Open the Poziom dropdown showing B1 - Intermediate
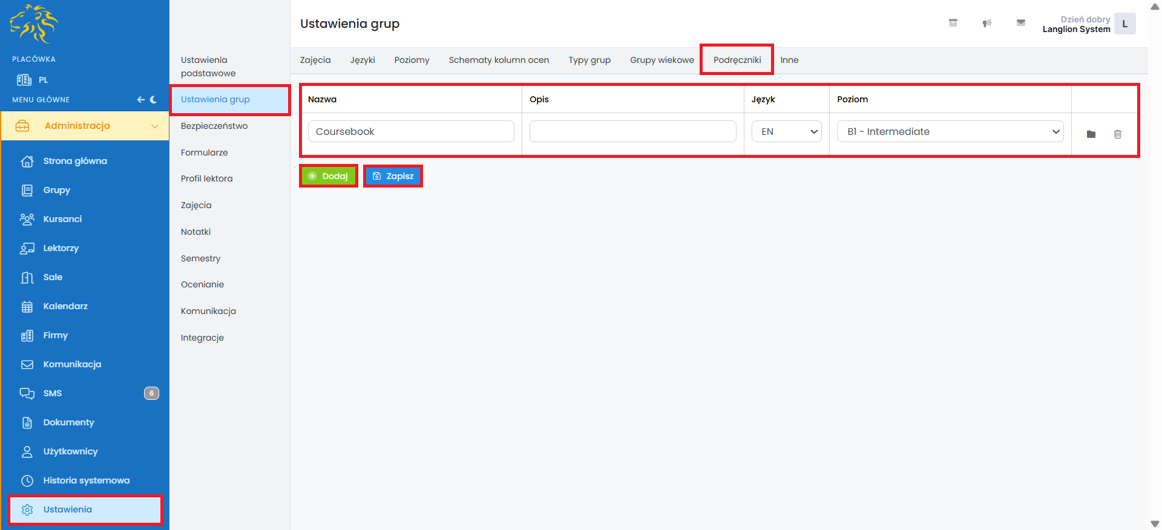The image size is (1162, 530). coord(950,131)
